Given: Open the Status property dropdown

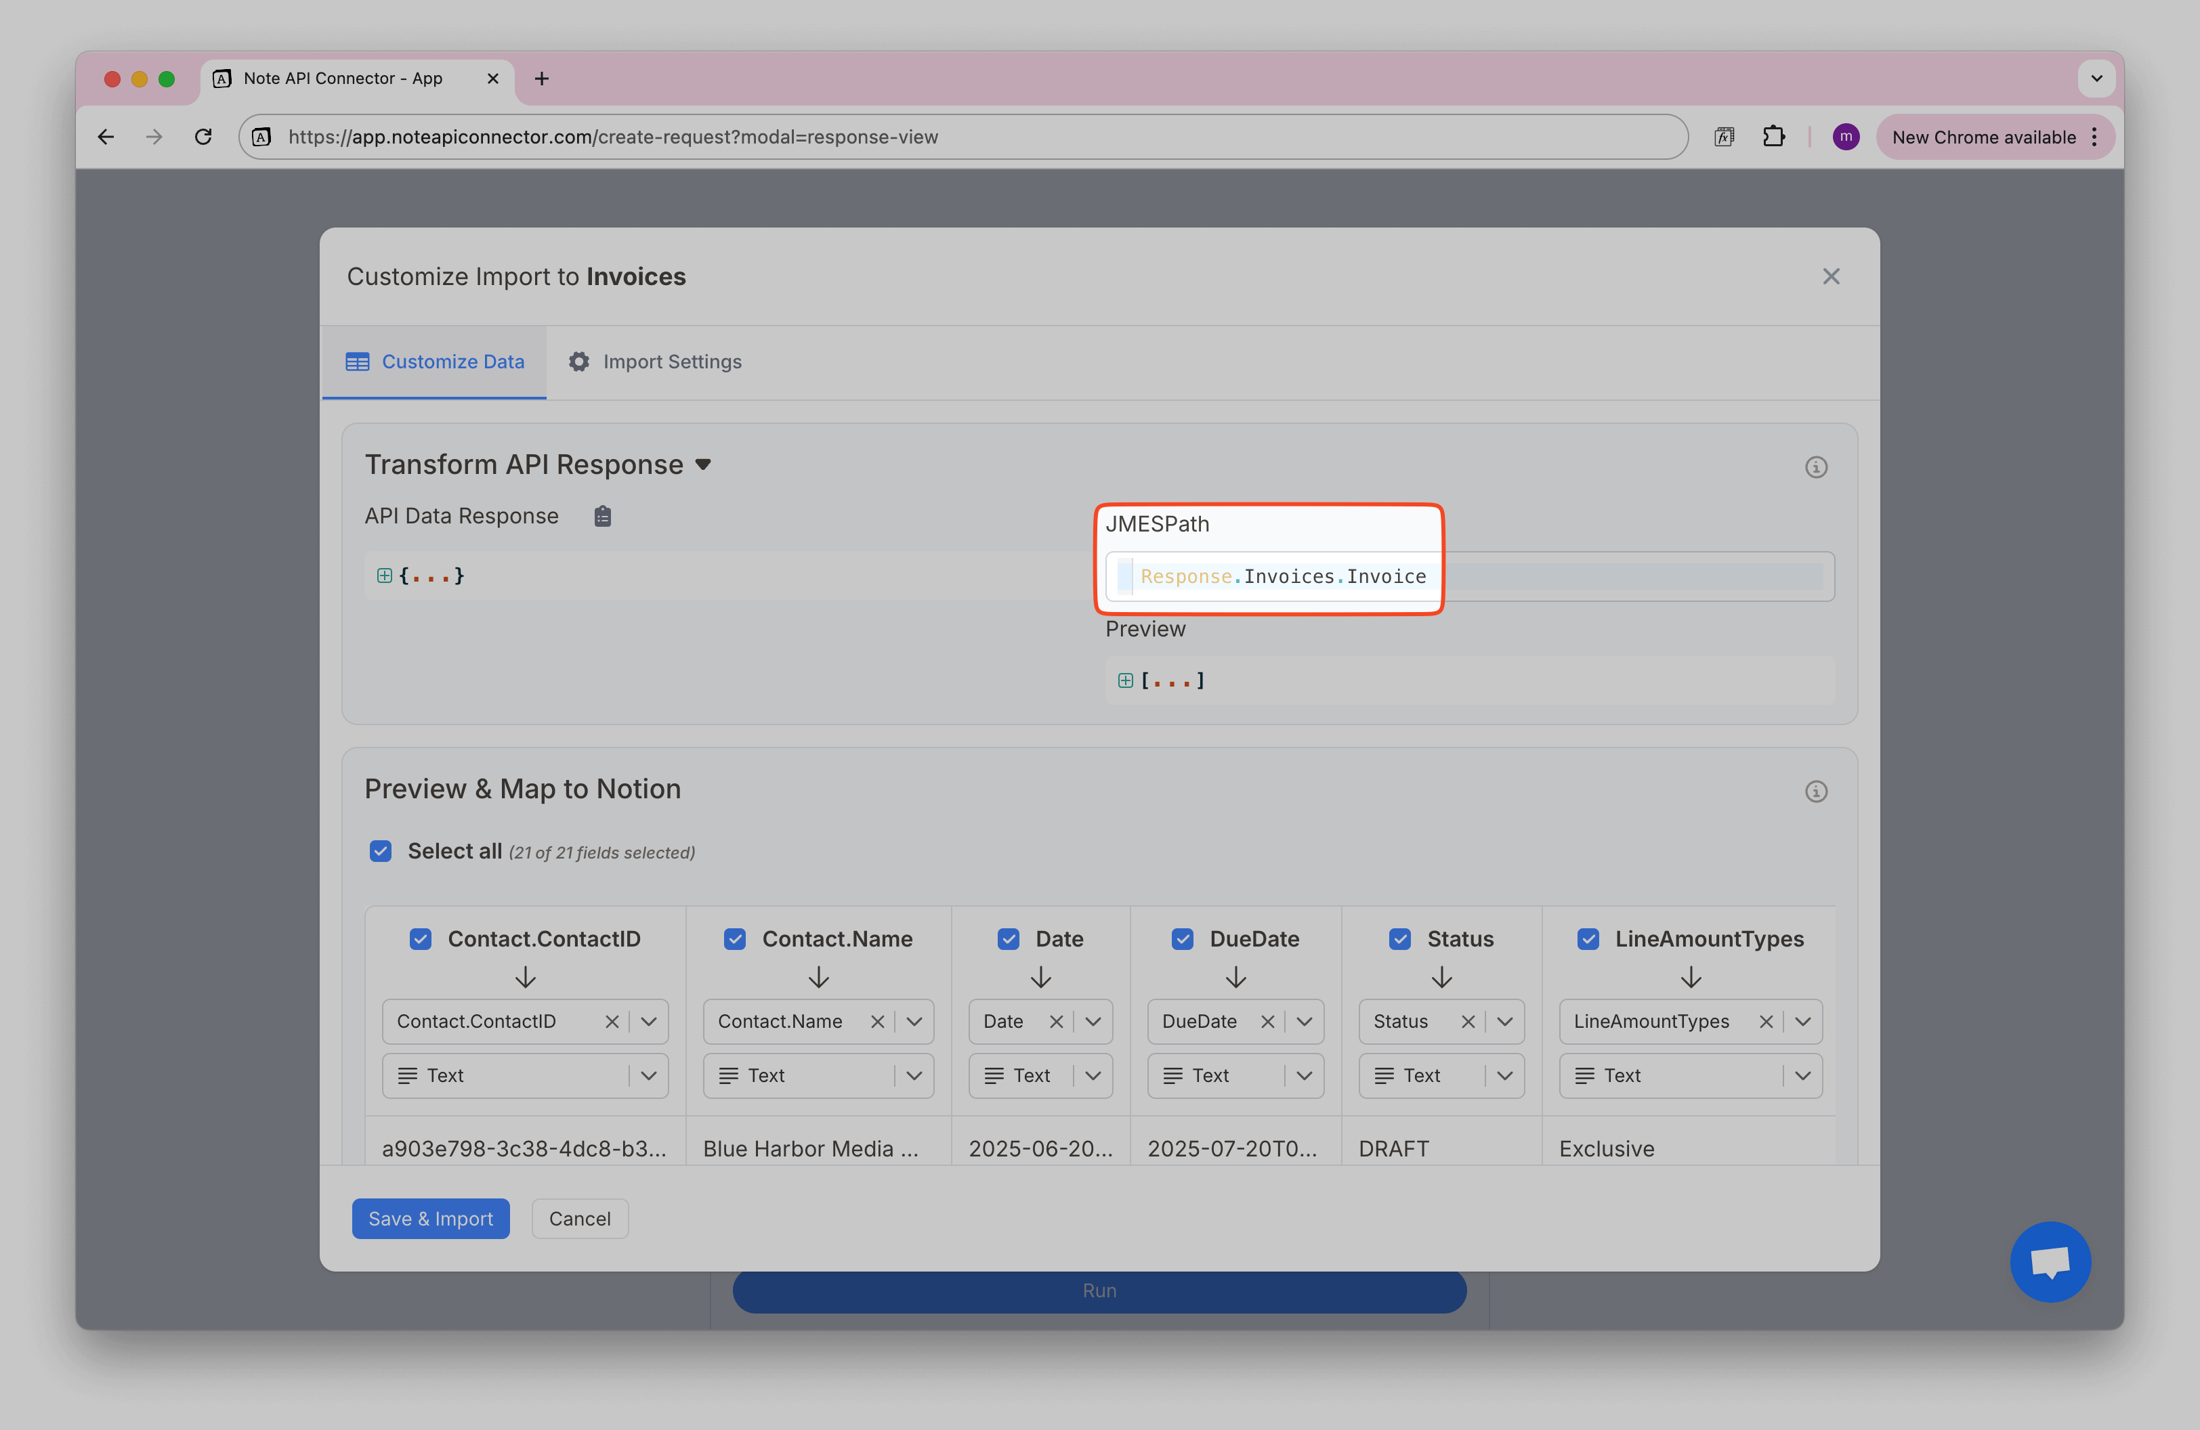Looking at the screenshot, I should coord(1505,1022).
